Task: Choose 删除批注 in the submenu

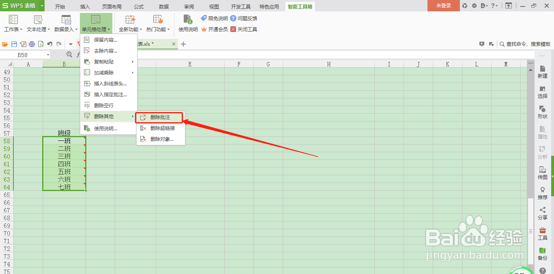Action: pyautogui.click(x=160, y=117)
